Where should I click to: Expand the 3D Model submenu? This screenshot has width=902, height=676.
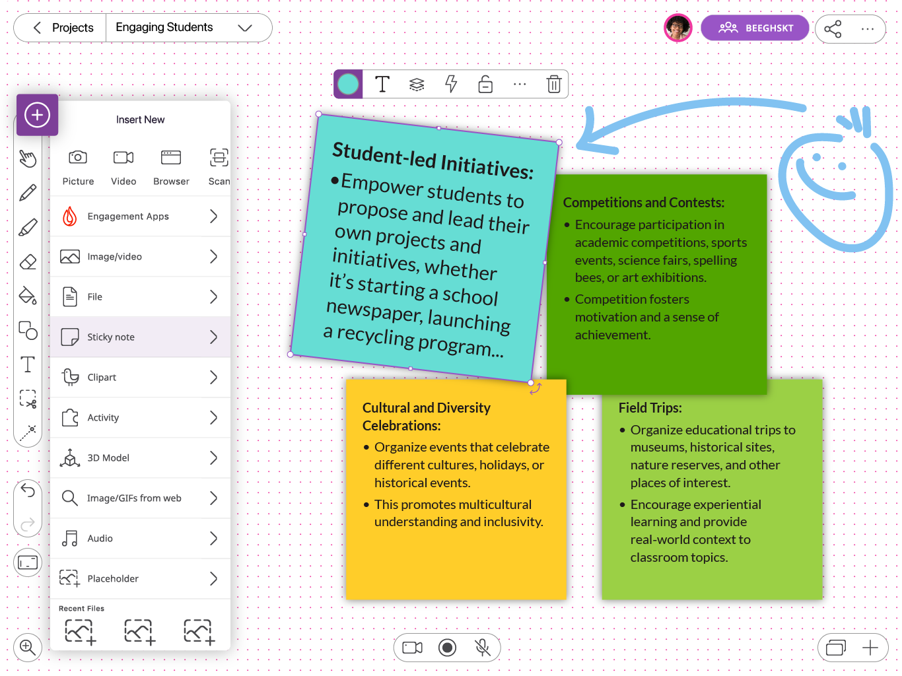pos(141,458)
